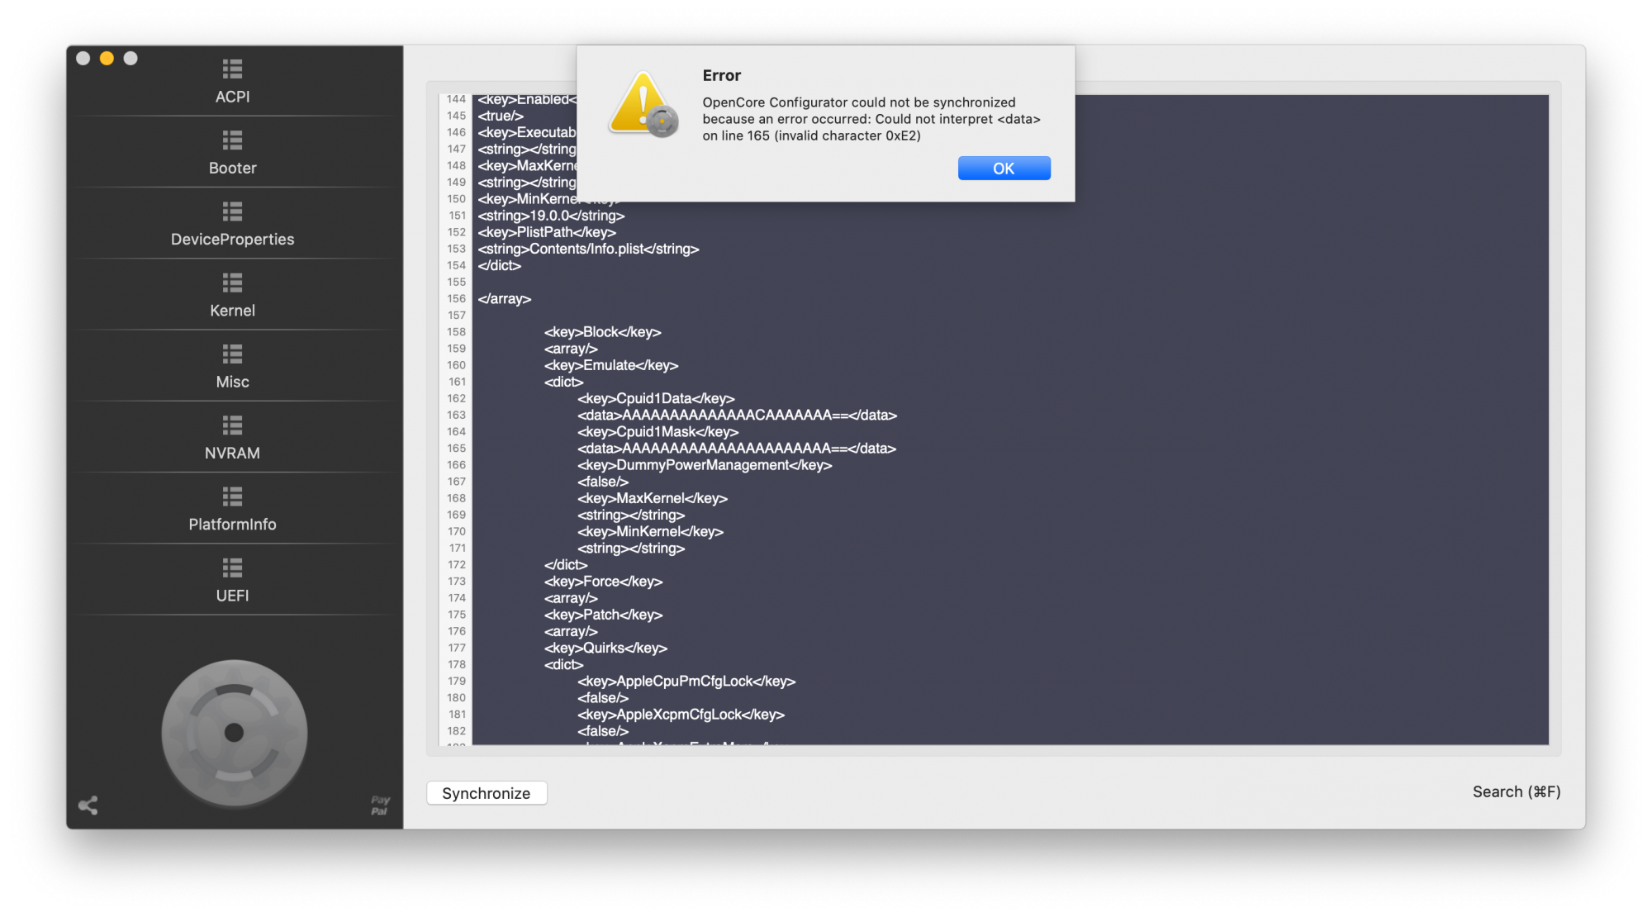
Task: Click the share icon at bottom left
Action: pyautogui.click(x=88, y=805)
